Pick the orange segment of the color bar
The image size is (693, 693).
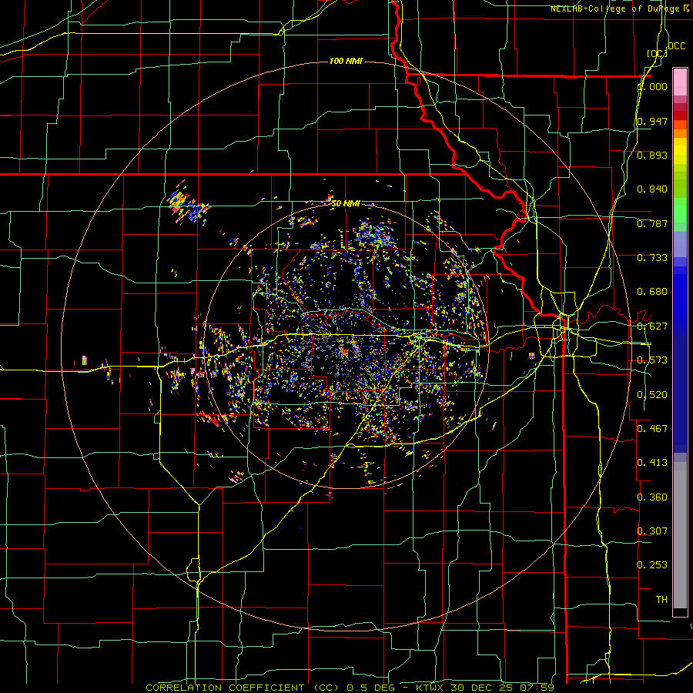680,133
